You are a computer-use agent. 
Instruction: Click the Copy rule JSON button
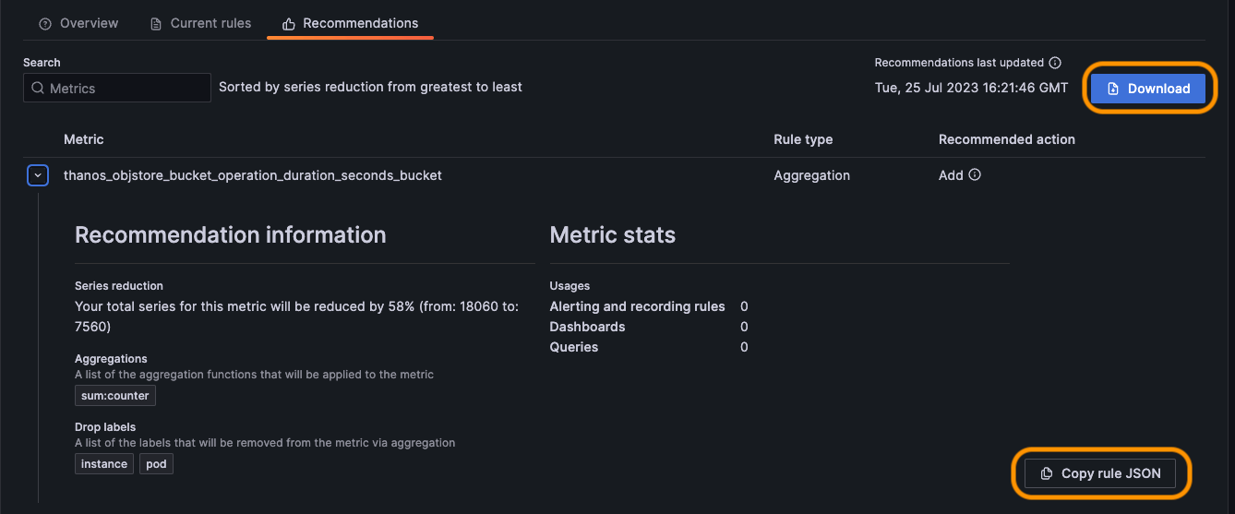(1100, 473)
